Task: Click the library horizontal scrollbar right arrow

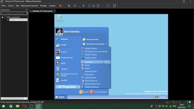Action: (26, 98)
